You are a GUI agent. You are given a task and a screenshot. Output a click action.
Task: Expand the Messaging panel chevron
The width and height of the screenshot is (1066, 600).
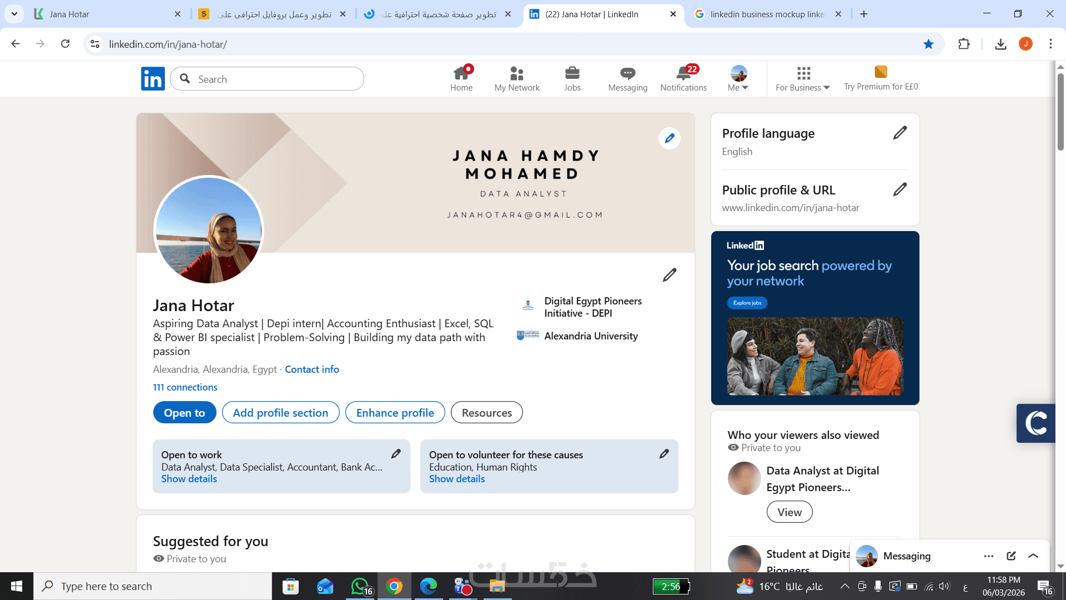tap(1033, 556)
